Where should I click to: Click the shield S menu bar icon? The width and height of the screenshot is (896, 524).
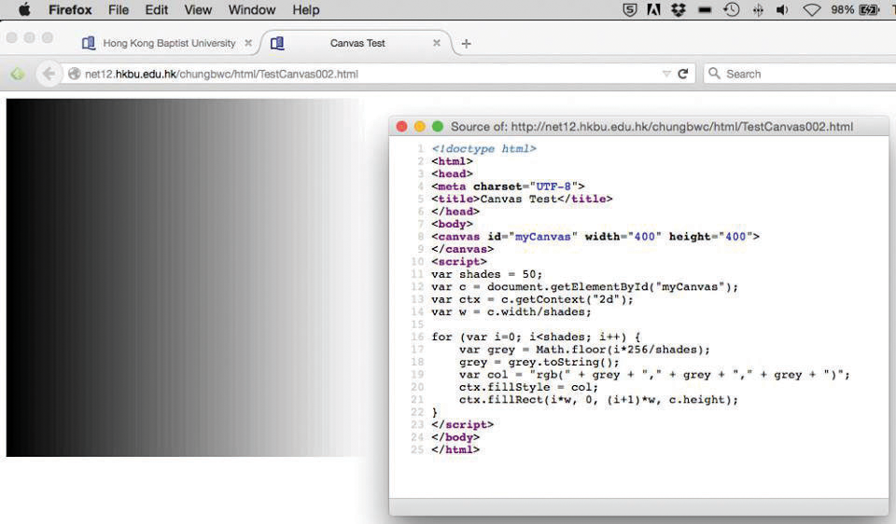pyautogui.click(x=630, y=9)
